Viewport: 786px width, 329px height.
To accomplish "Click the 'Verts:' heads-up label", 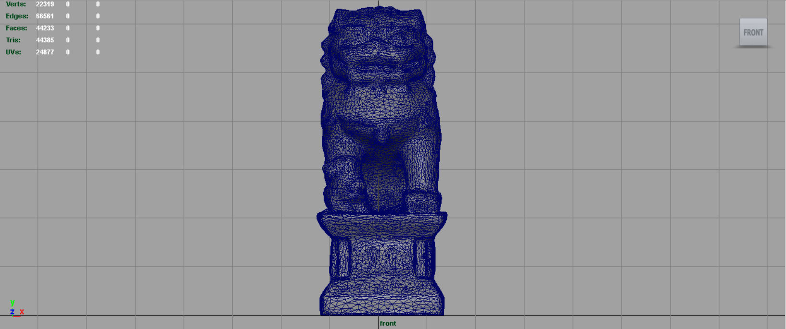I will point(16,4).
